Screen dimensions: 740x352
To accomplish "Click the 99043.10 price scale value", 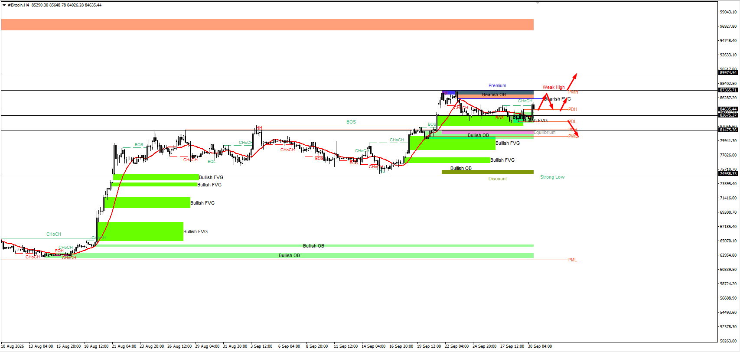I will [728, 12].
